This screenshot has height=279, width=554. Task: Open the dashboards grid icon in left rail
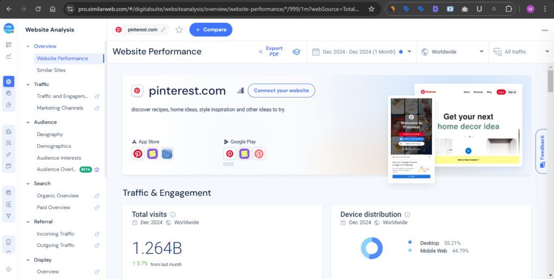pos(9,45)
